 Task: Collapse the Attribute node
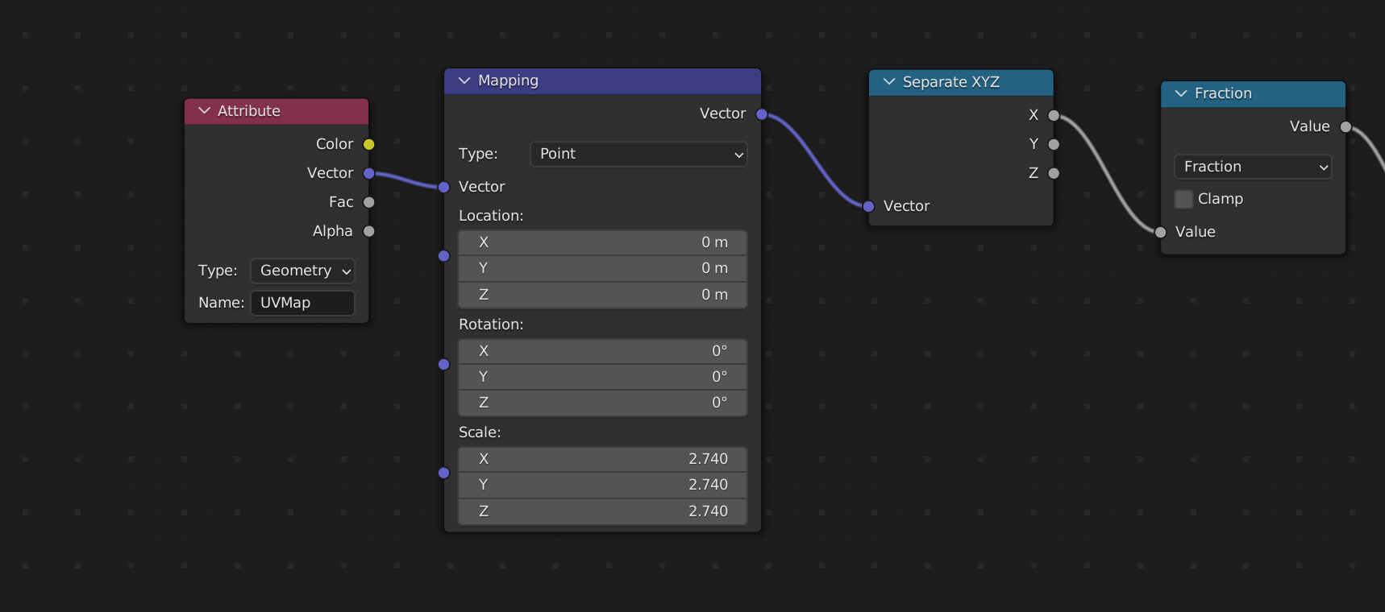pos(204,111)
